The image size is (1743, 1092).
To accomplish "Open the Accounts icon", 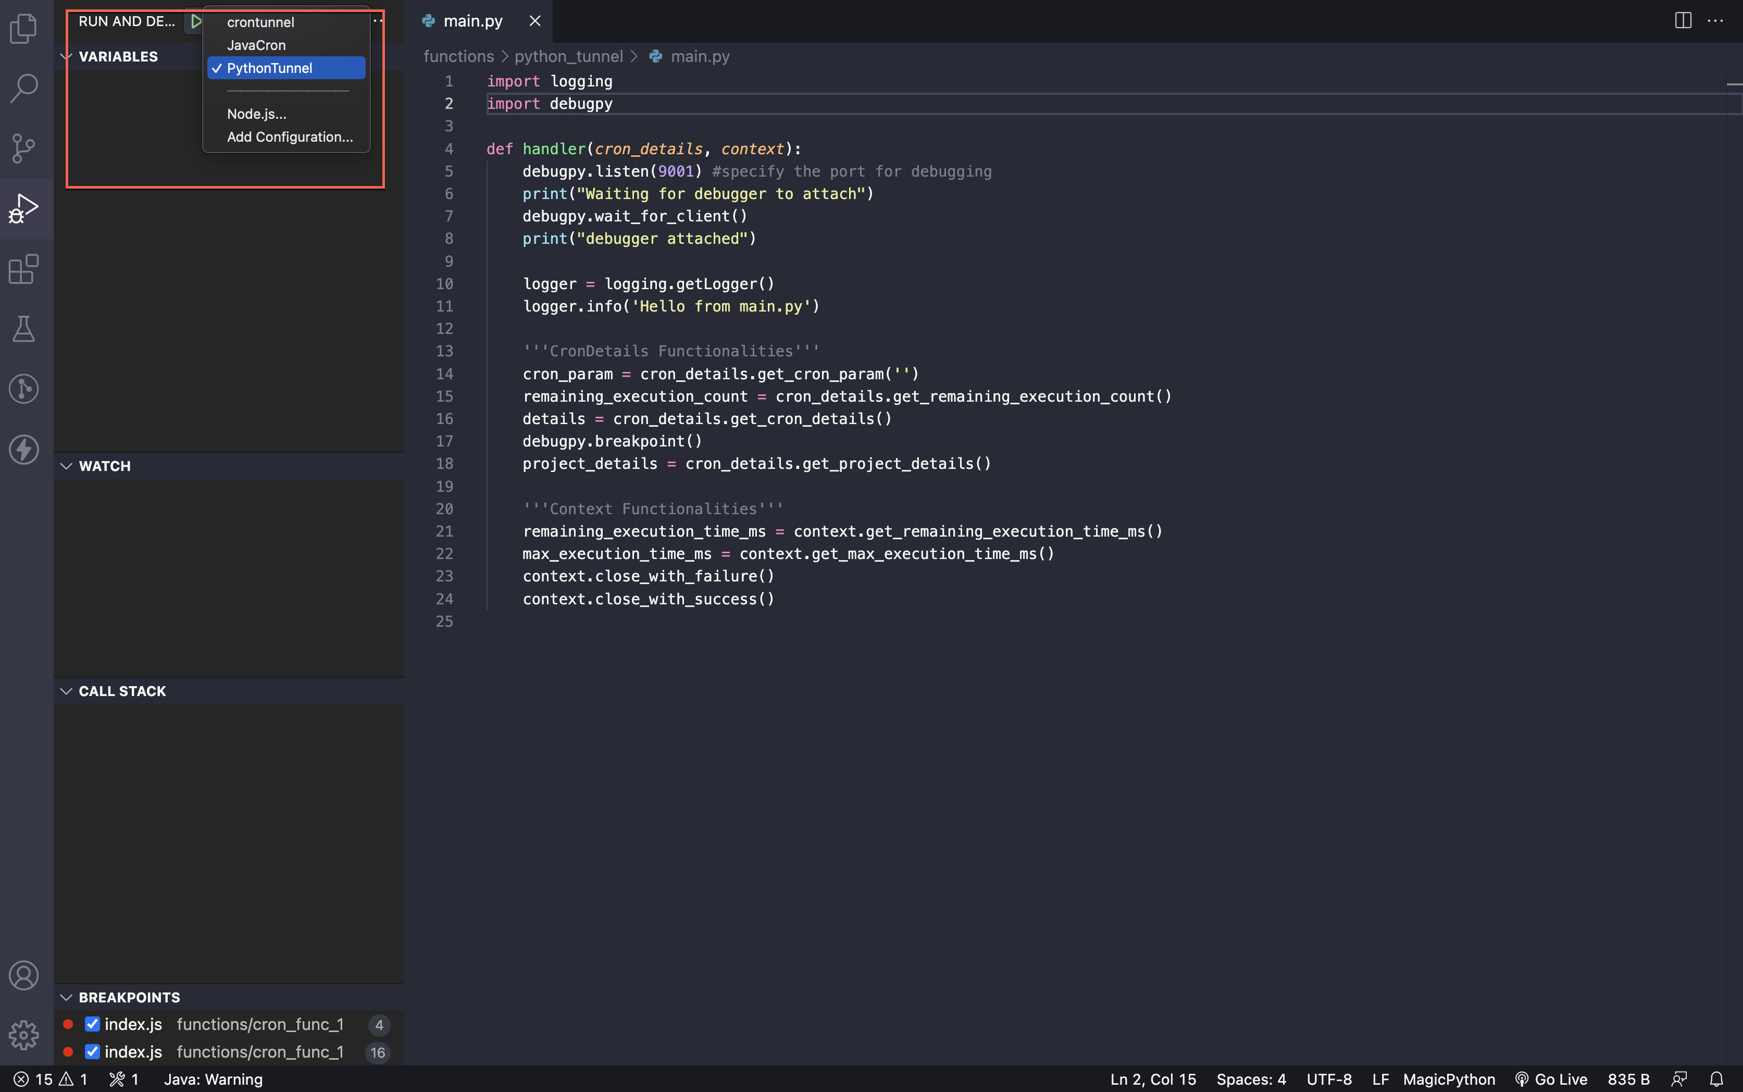I will 24,975.
